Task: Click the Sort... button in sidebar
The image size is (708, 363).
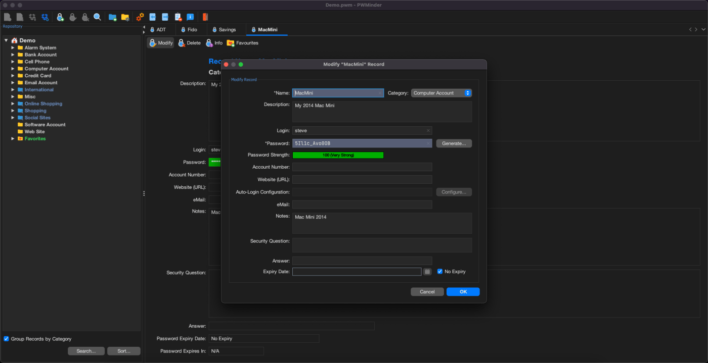Action: tap(124, 351)
